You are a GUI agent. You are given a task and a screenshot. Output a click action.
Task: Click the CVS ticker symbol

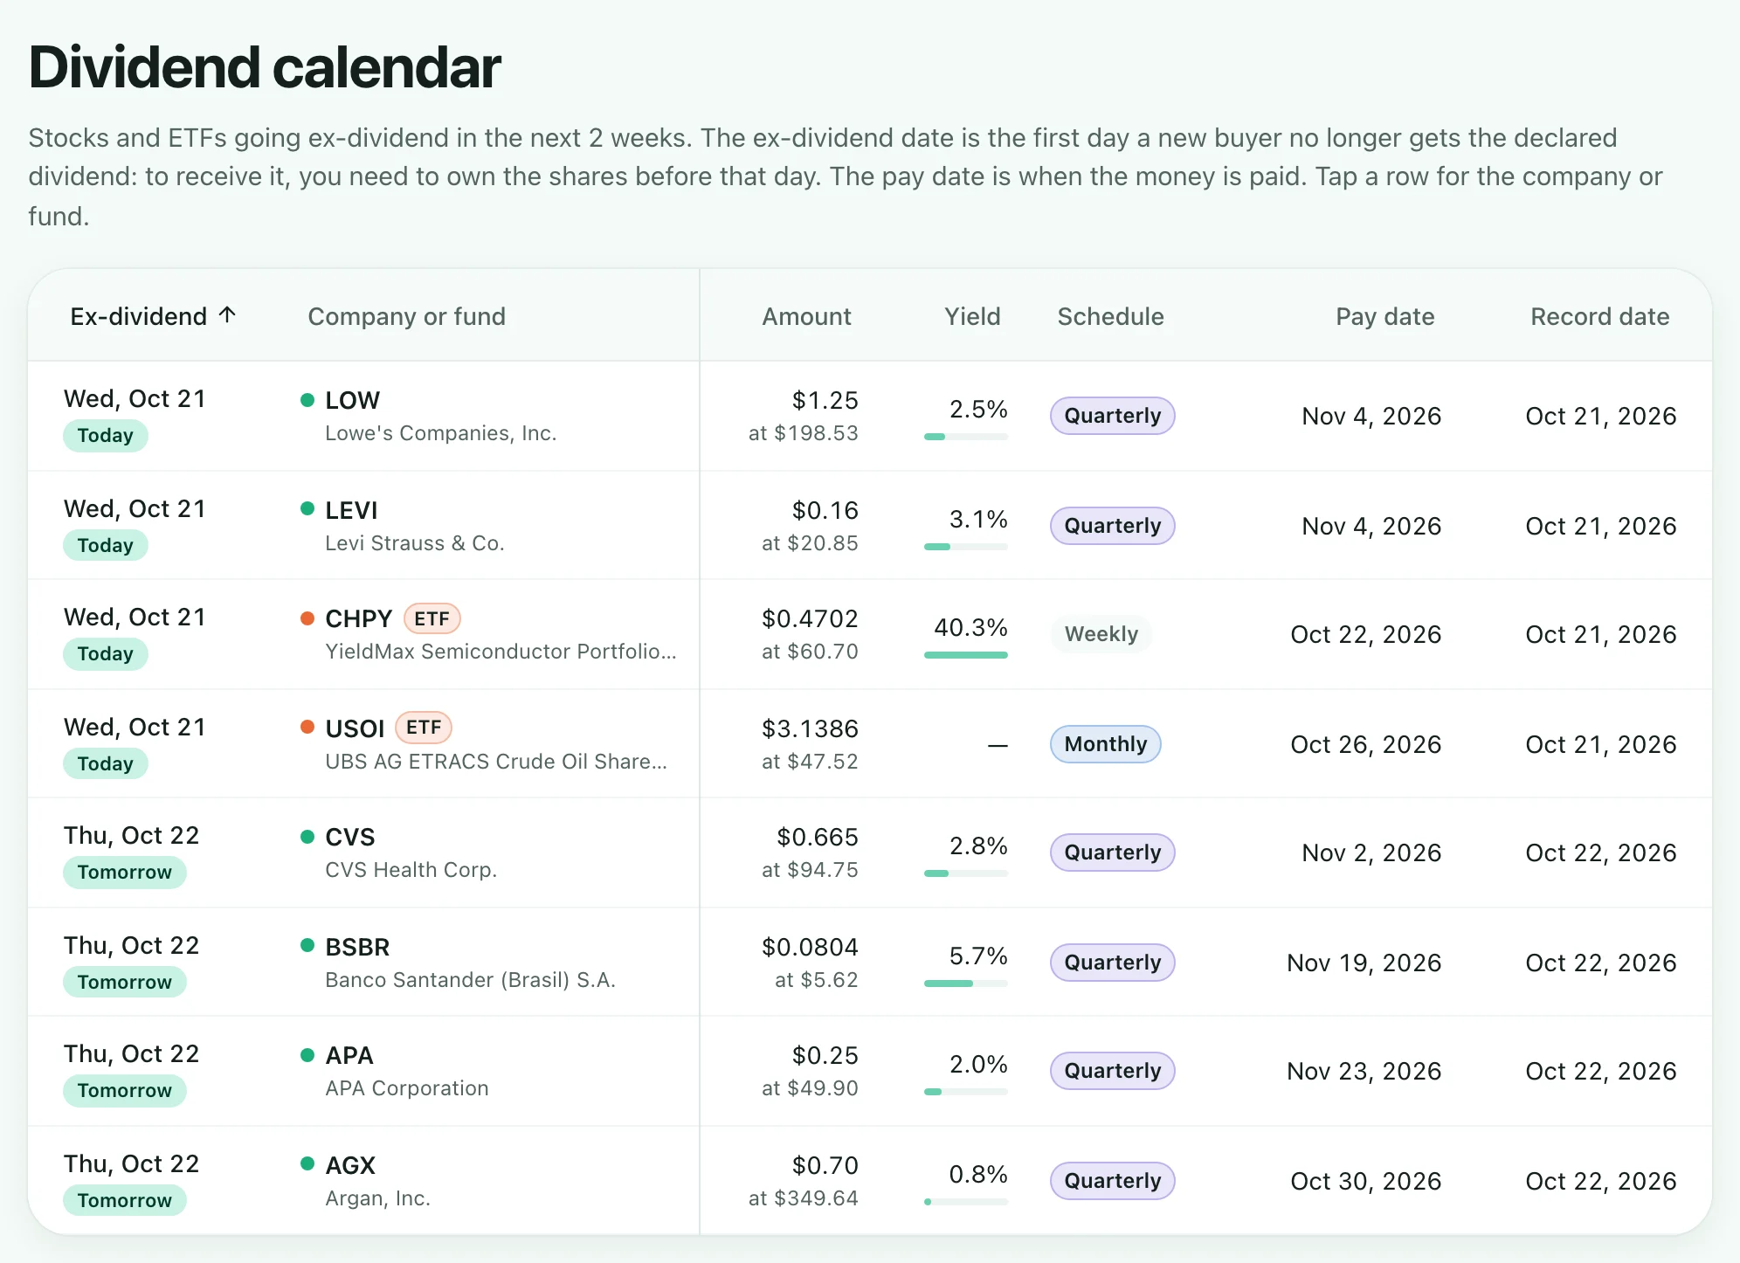[349, 837]
